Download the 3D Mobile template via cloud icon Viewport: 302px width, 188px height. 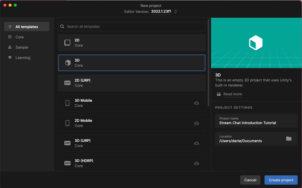point(197,103)
